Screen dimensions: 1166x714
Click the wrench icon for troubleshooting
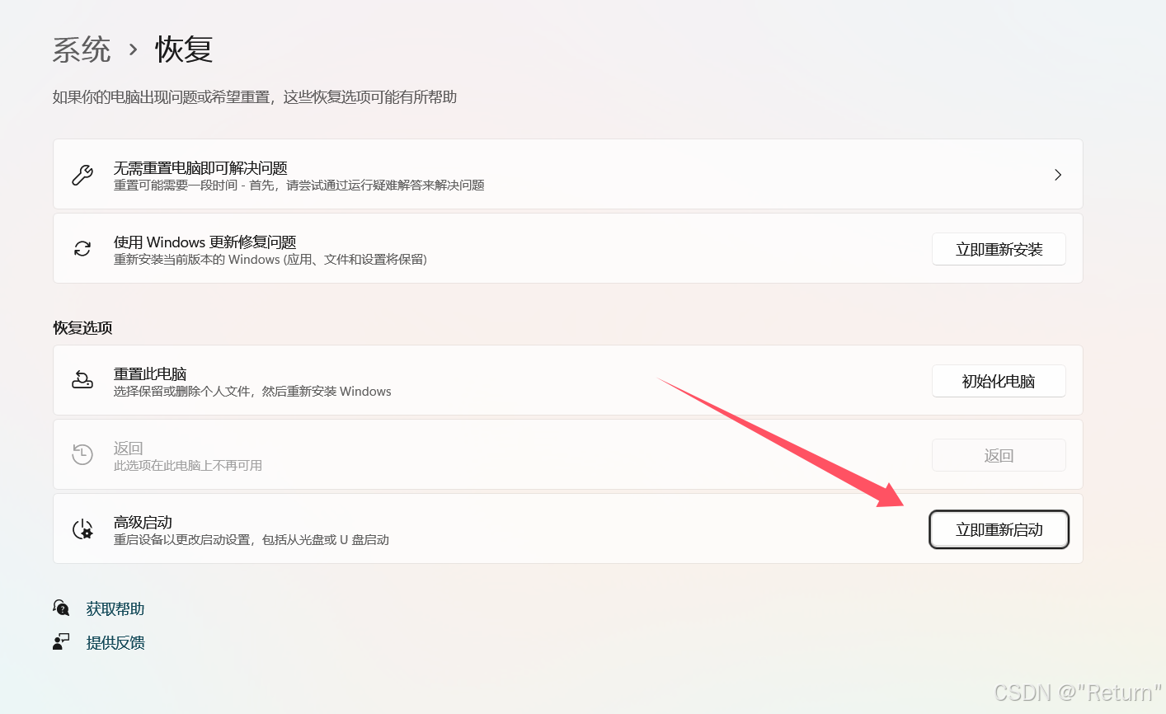(x=82, y=175)
